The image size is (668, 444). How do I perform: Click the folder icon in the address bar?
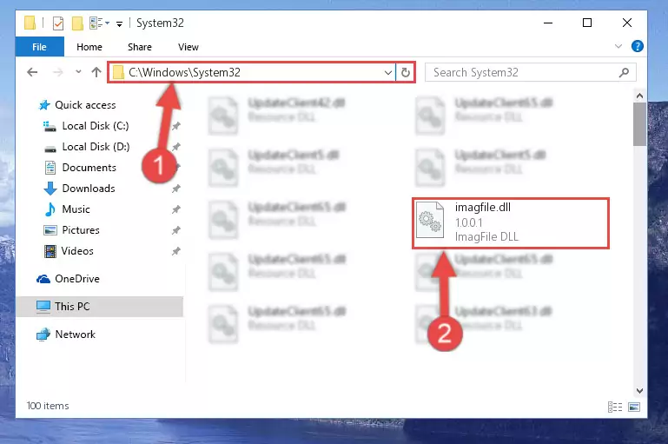[x=118, y=72]
